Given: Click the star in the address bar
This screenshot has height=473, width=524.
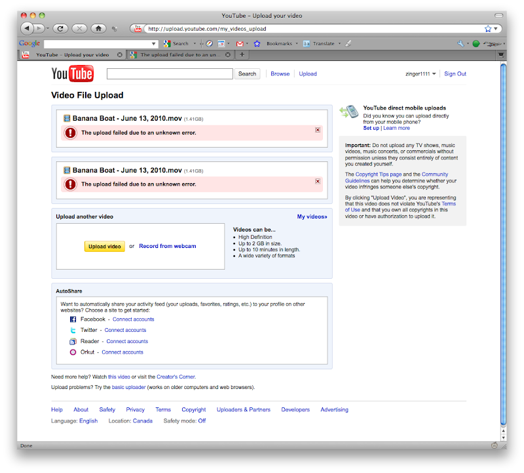Looking at the screenshot, I should point(489,28).
